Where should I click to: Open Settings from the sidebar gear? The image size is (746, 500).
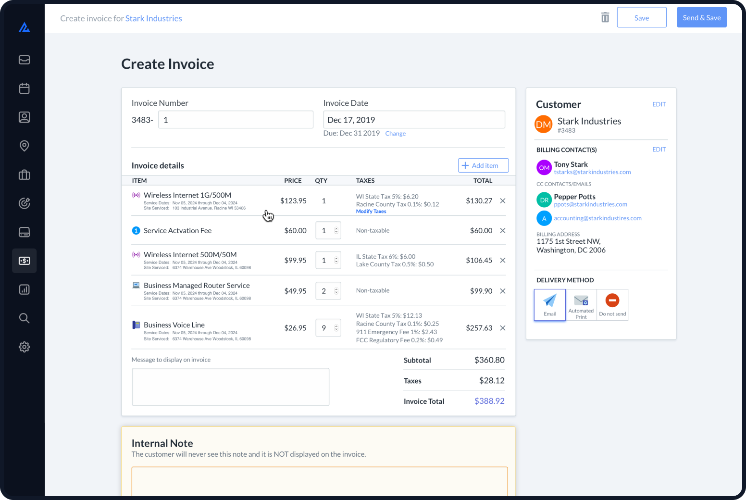[24, 347]
